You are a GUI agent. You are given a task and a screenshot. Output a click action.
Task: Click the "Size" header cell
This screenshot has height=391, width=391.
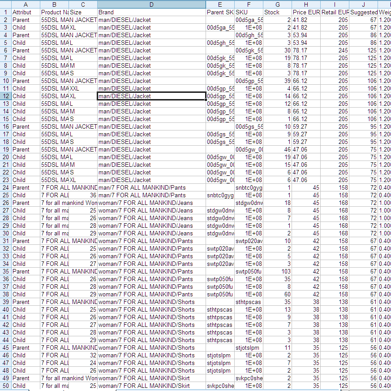[x=83, y=12]
